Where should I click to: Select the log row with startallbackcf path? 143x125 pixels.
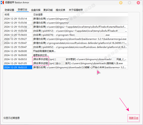[x=66, y=27]
